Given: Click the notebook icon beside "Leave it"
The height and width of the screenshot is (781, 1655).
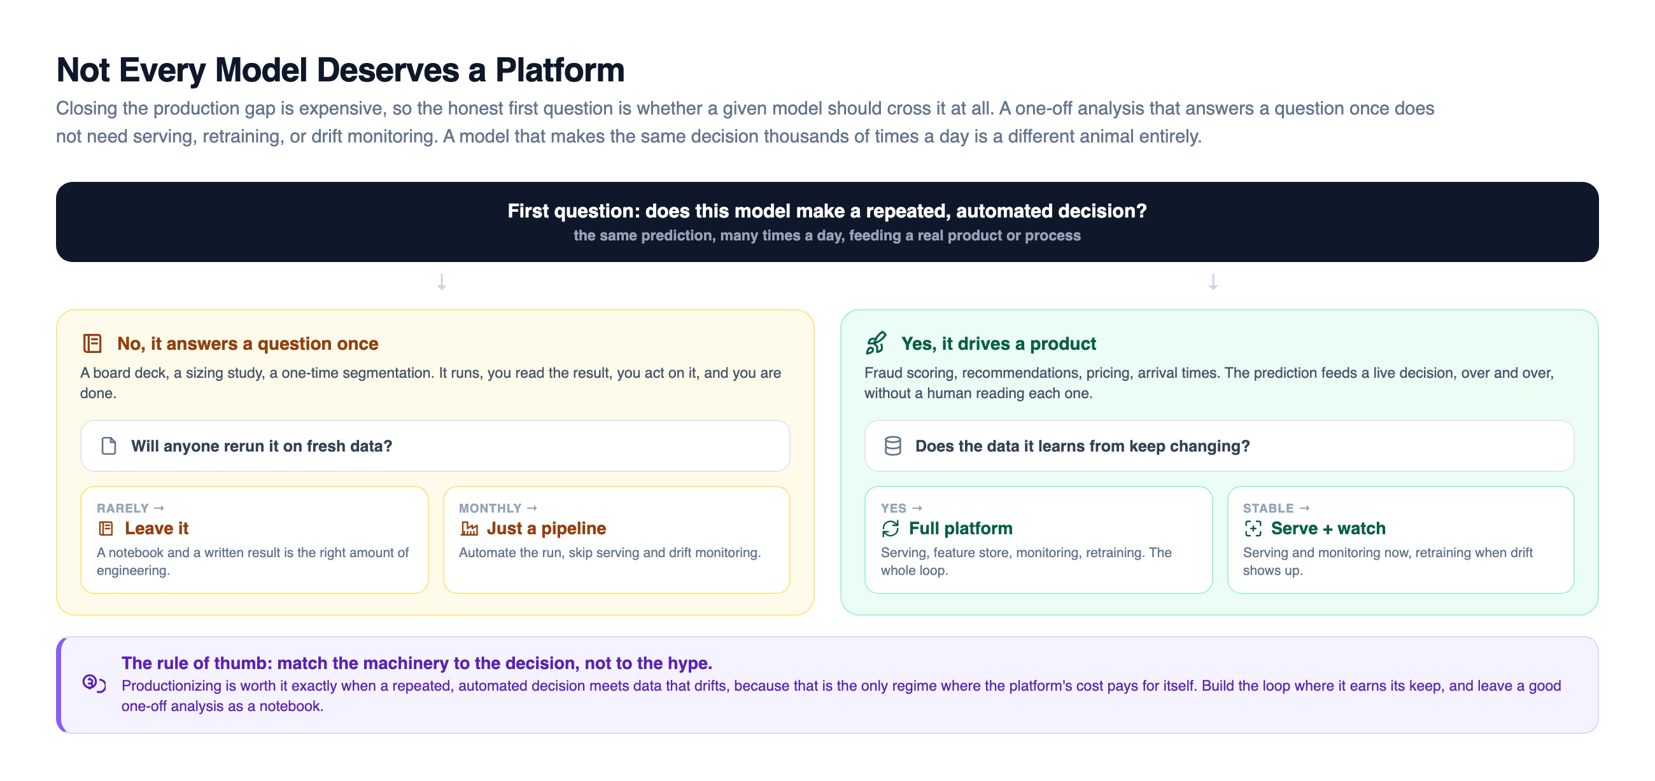Looking at the screenshot, I should coord(106,528).
